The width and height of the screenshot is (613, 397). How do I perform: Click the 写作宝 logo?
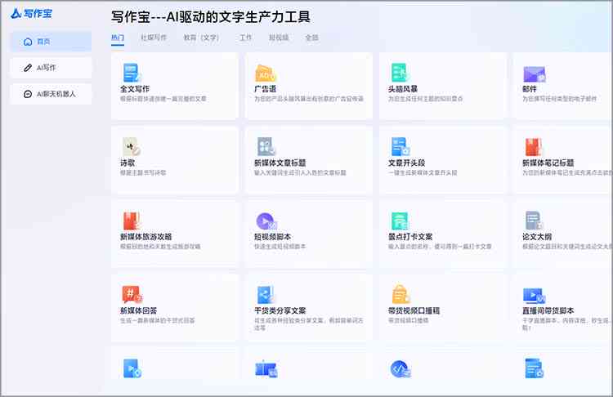tap(31, 13)
